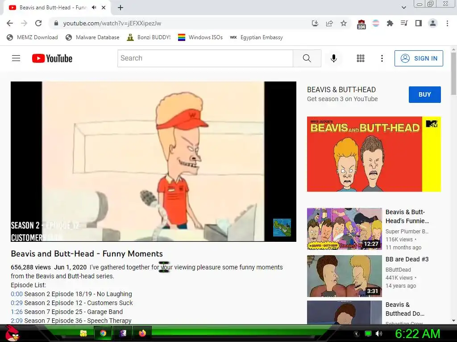Image resolution: width=457 pixels, height=342 pixels.
Task: Open the MEMZ Download bookmark
Action: [x=32, y=37]
